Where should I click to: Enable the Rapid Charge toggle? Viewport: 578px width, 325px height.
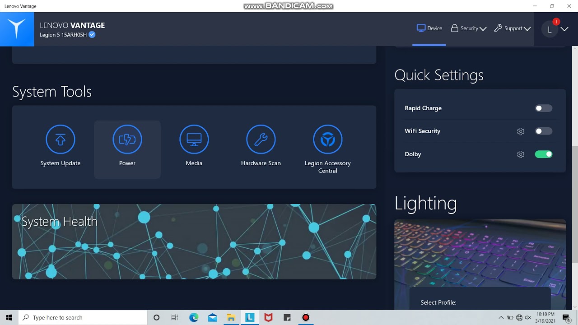(543, 108)
